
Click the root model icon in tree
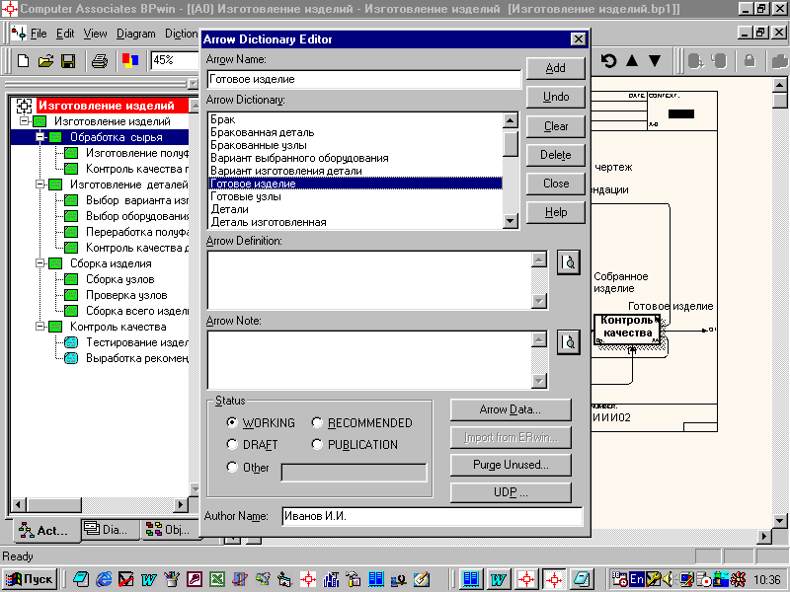click(24, 106)
